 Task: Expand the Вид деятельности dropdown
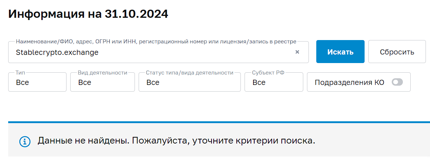click(103, 82)
